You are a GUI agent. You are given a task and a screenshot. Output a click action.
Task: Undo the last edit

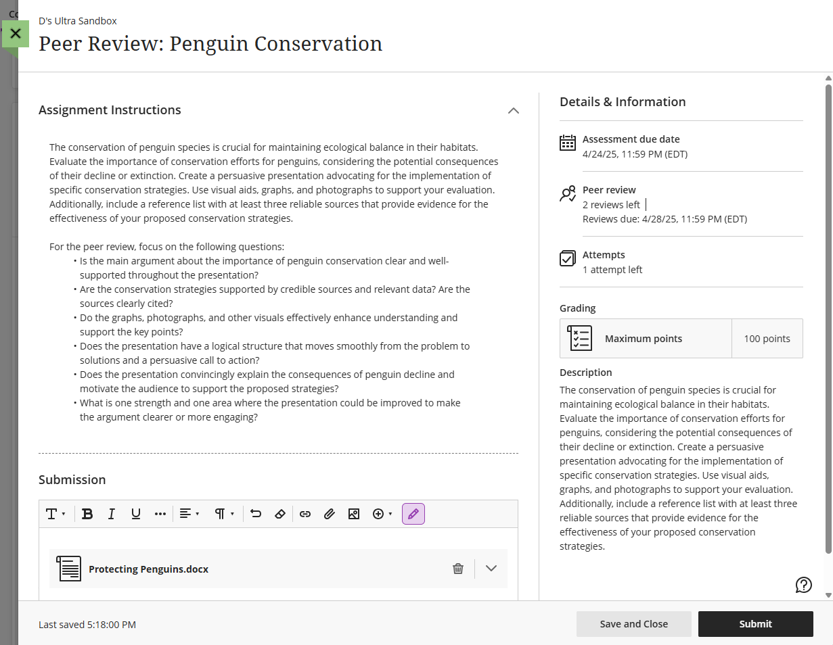click(x=256, y=514)
